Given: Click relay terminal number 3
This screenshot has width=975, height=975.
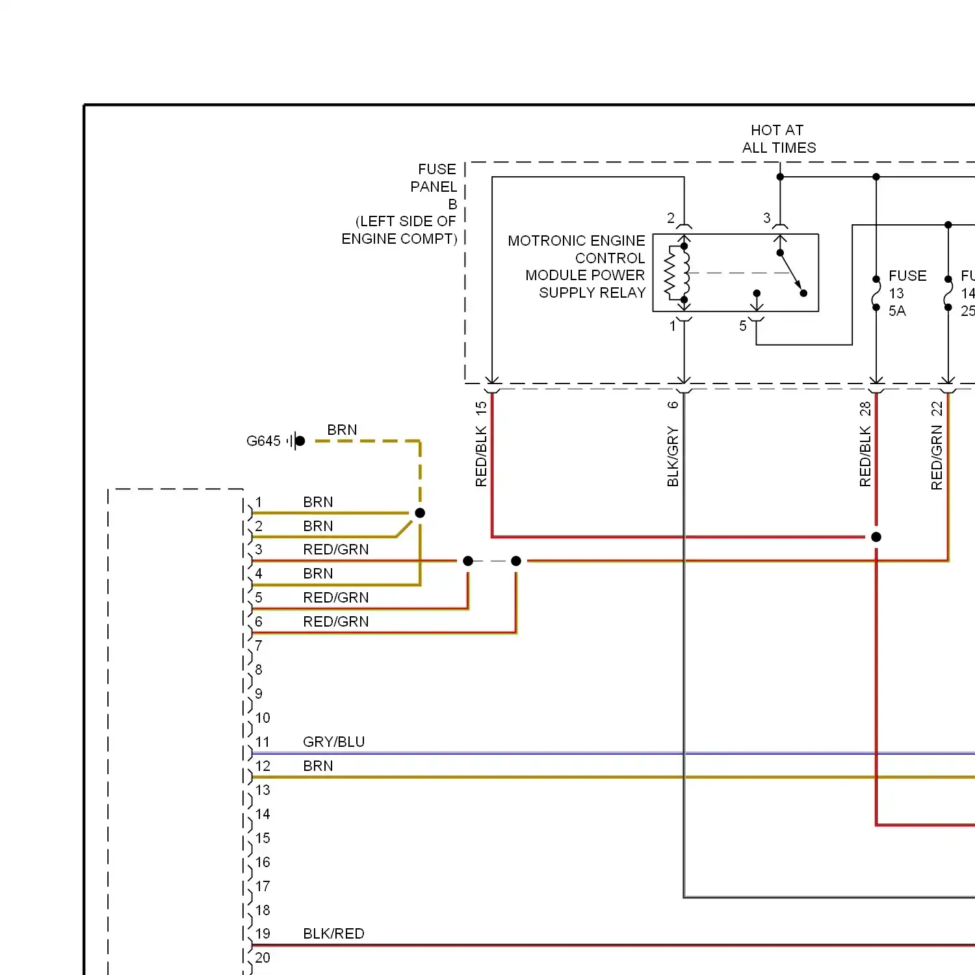Looking at the screenshot, I should pos(767,218).
